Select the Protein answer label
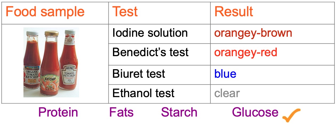This screenshot has width=336, height=124. (x=58, y=112)
